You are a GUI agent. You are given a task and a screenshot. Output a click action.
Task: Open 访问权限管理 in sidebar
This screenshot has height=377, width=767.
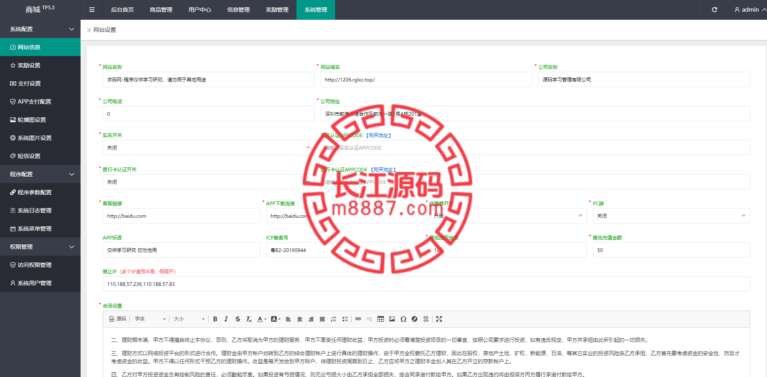click(x=40, y=265)
